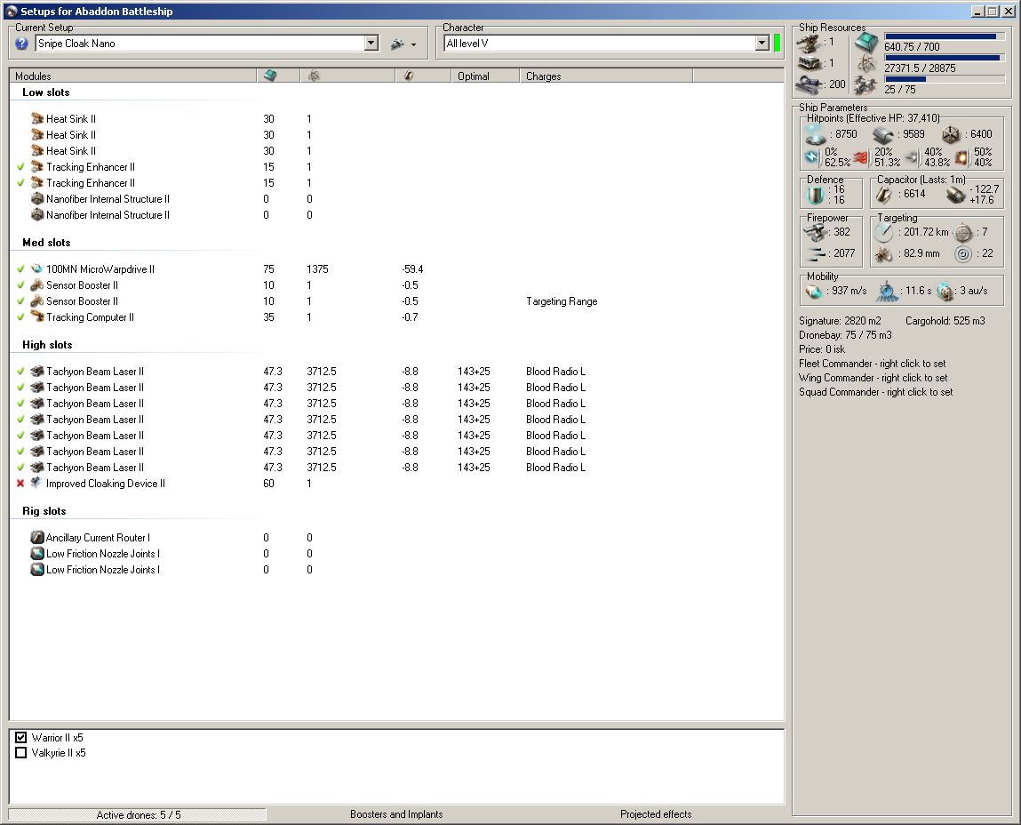Toggle active state of first Tracking Enhancer II
The image size is (1021, 825).
(x=20, y=167)
